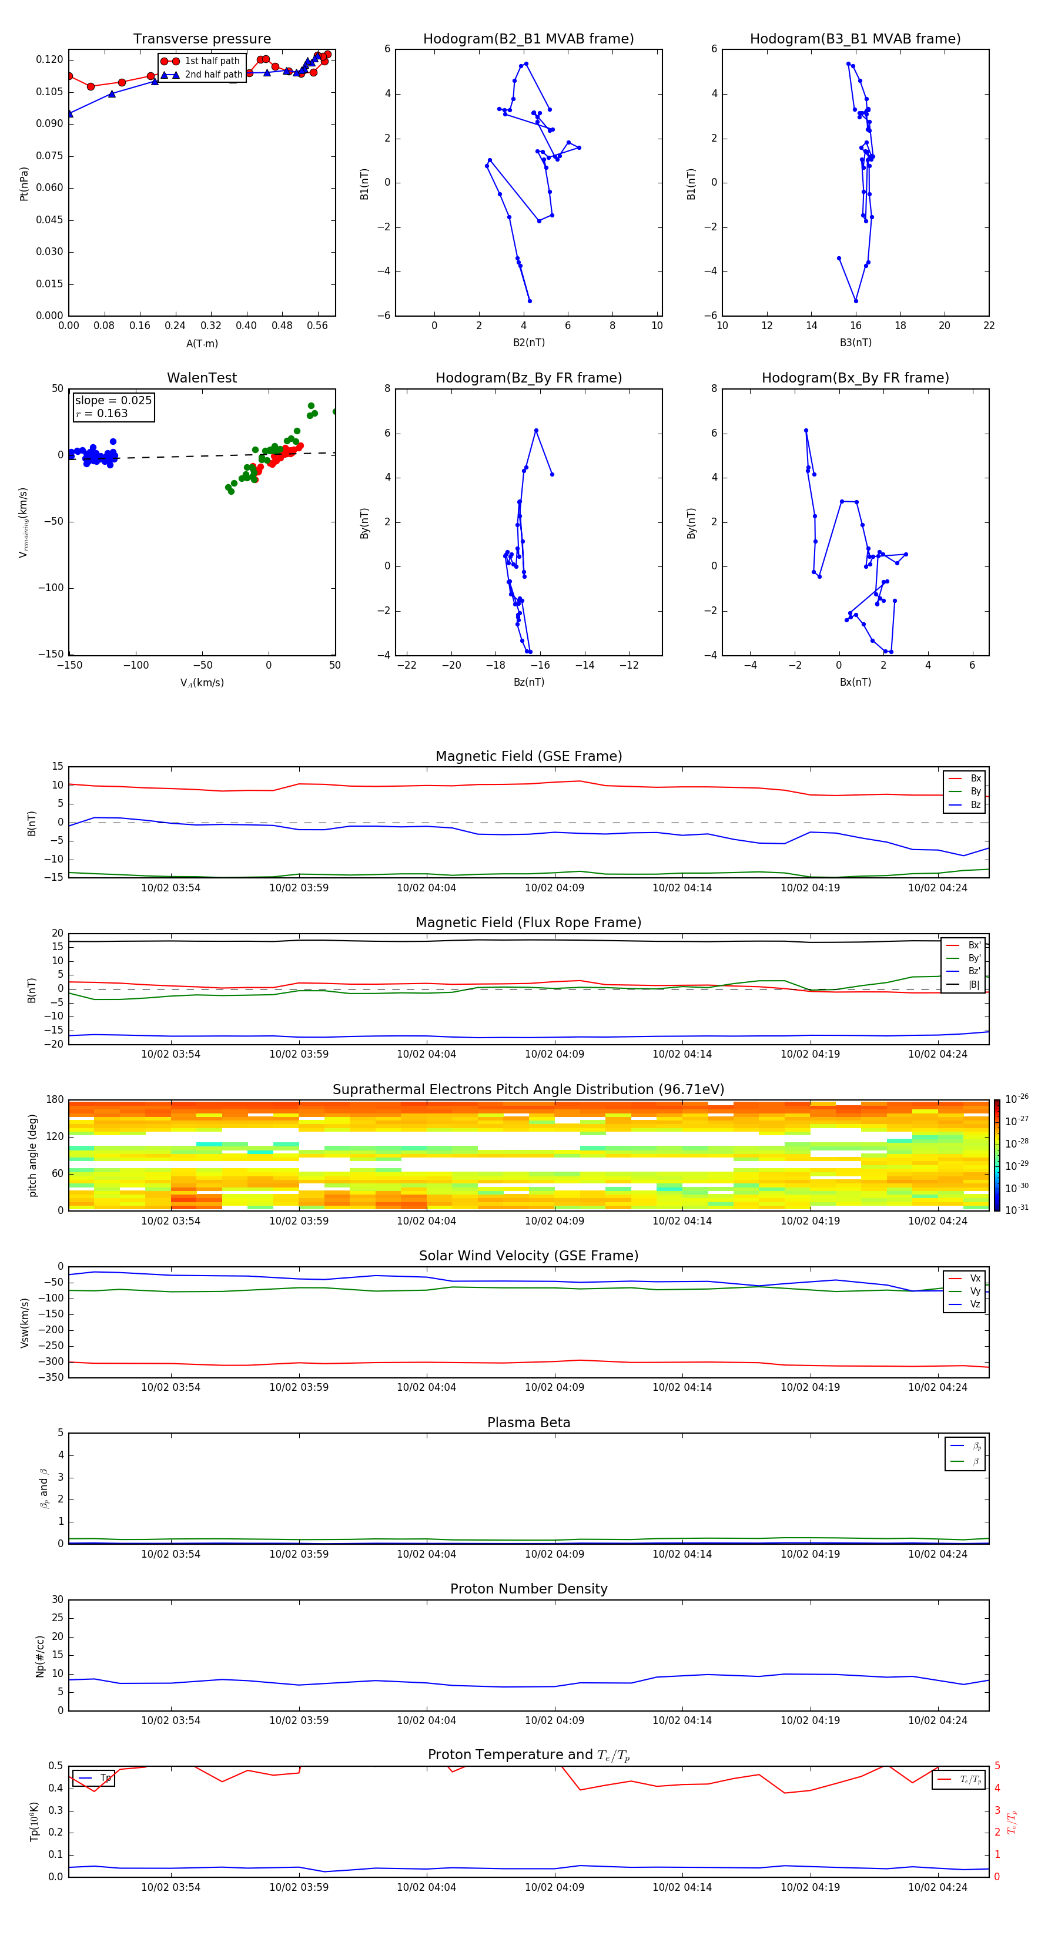The height and width of the screenshot is (1939, 1058).
Task: Click the "Hodogram(B3_B1 MVAB frame)" title
Action: tap(855, 39)
